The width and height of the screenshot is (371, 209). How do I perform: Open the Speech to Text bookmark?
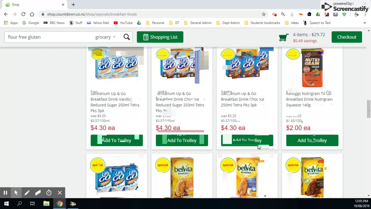pos(317,23)
